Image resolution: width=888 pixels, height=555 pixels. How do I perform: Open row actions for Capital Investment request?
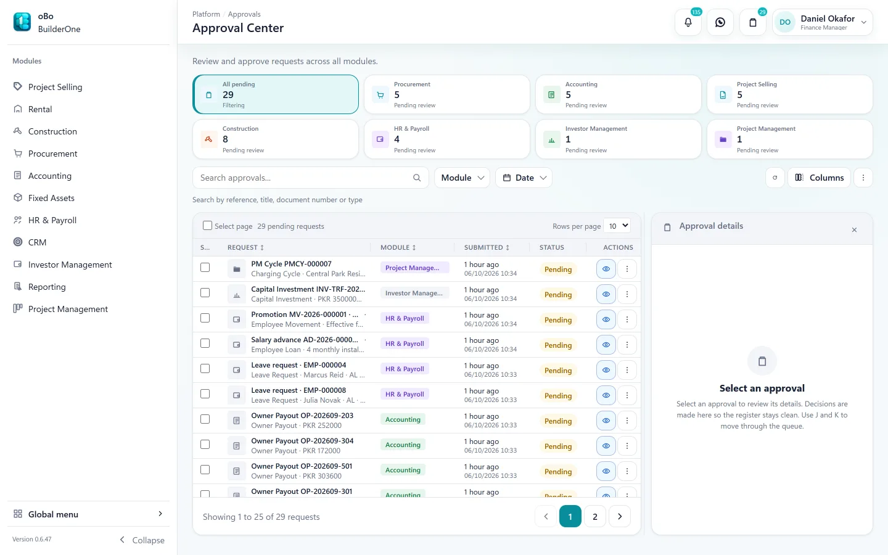[627, 294]
